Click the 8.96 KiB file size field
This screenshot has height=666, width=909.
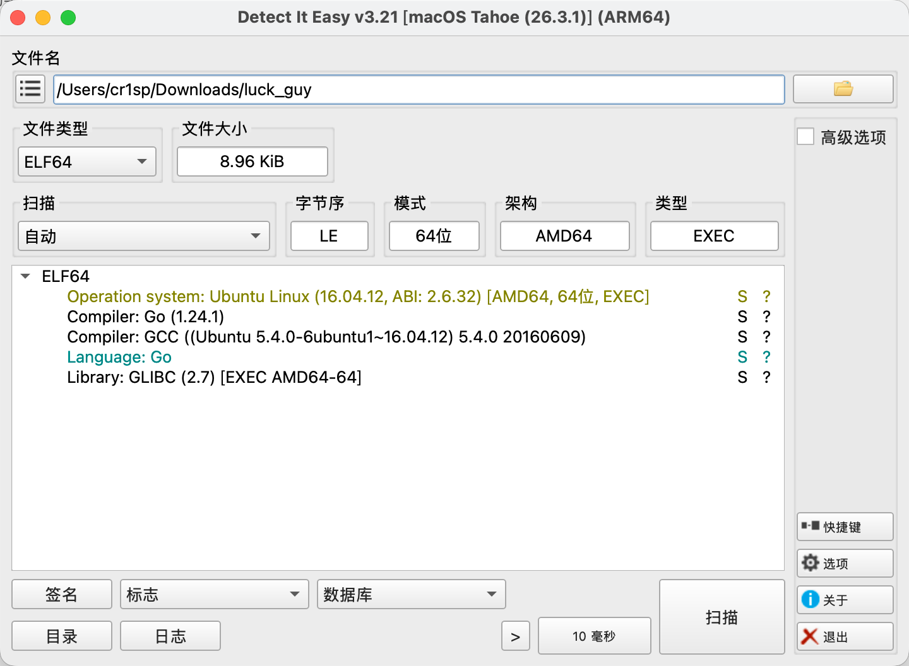pyautogui.click(x=252, y=161)
